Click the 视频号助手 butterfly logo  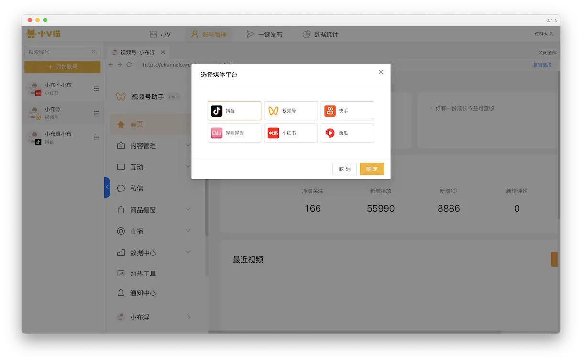121,96
